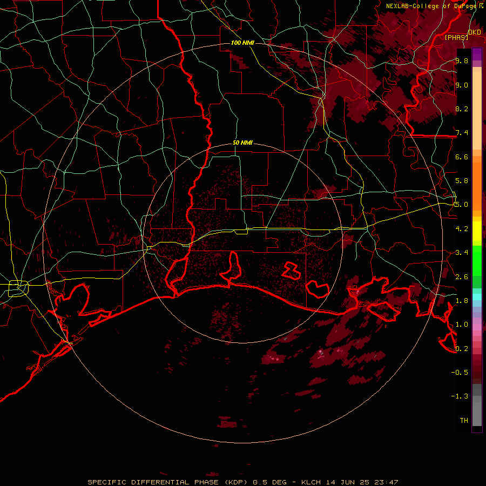Click the 0.2 value on the scale
Screen dimensions: 486x486
pyautogui.click(x=462, y=349)
